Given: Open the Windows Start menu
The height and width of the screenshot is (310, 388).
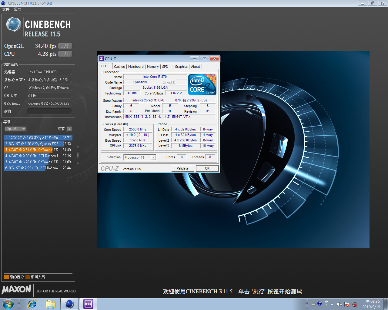Looking at the screenshot, I should 8,304.
